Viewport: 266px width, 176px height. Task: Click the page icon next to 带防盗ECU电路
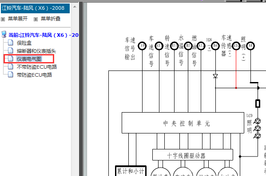coord(11,74)
